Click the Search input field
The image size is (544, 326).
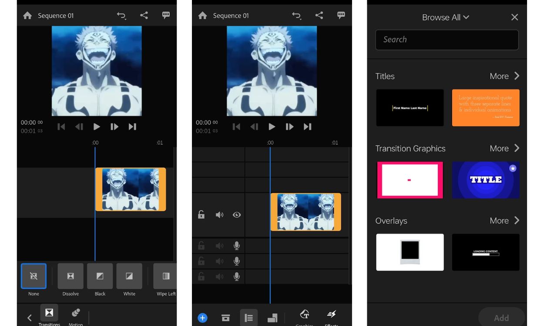point(447,40)
